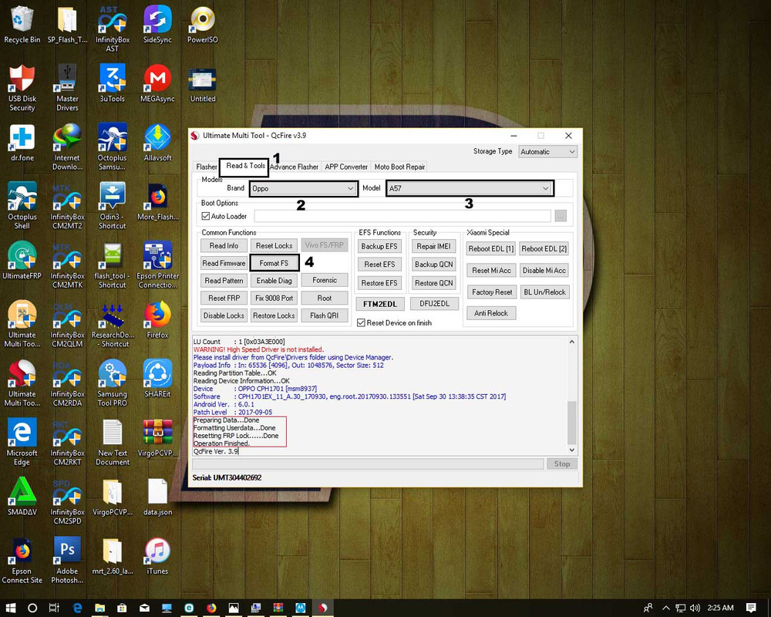Open Allavsoft desktop shortcut
This screenshot has width=771, height=617.
[157, 143]
